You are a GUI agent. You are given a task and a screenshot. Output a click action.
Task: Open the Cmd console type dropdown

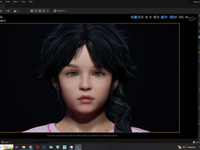[x=6, y=142]
